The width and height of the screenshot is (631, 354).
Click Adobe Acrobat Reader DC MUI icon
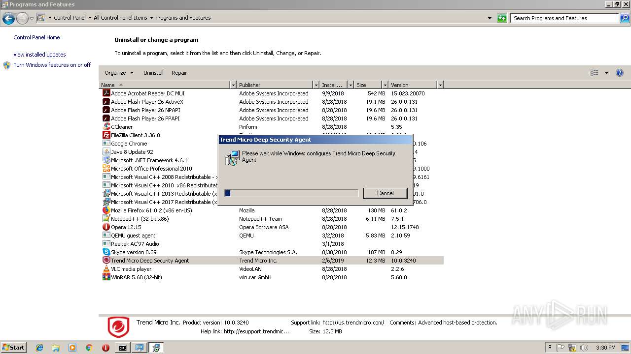coord(105,93)
